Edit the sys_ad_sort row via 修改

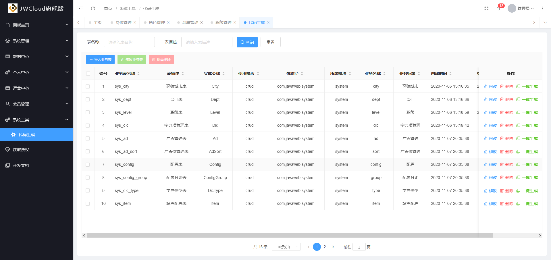[x=490, y=152]
